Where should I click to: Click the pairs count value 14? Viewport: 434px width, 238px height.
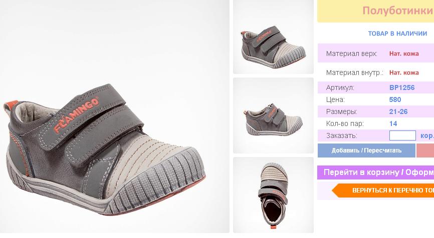coord(393,123)
